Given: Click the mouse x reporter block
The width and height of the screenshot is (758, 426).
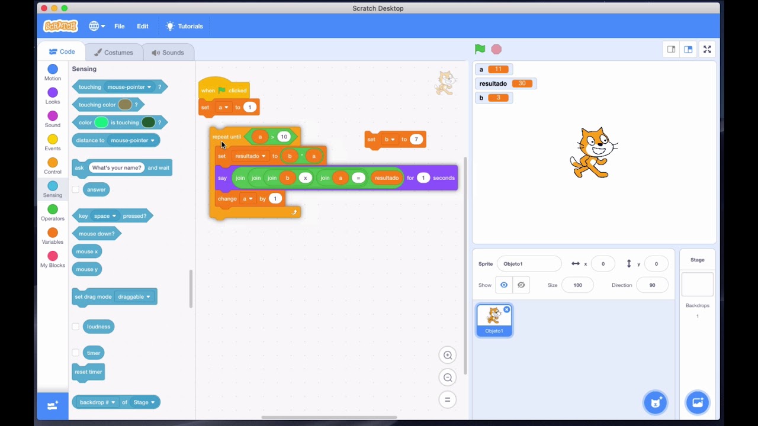Looking at the screenshot, I should 87,251.
